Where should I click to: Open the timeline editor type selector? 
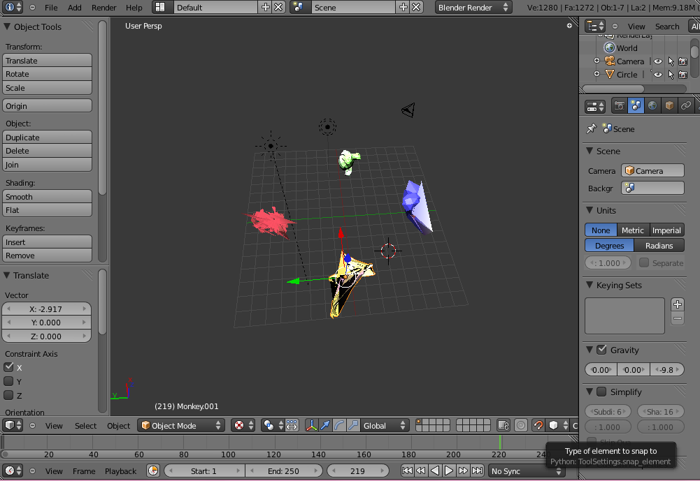click(13, 471)
